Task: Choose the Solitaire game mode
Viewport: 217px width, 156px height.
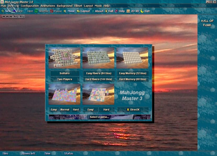Action: [x=65, y=73]
